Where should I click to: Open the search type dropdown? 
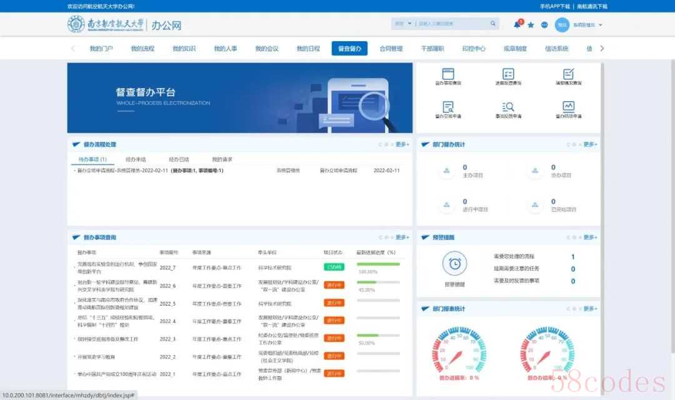pyautogui.click(x=403, y=24)
